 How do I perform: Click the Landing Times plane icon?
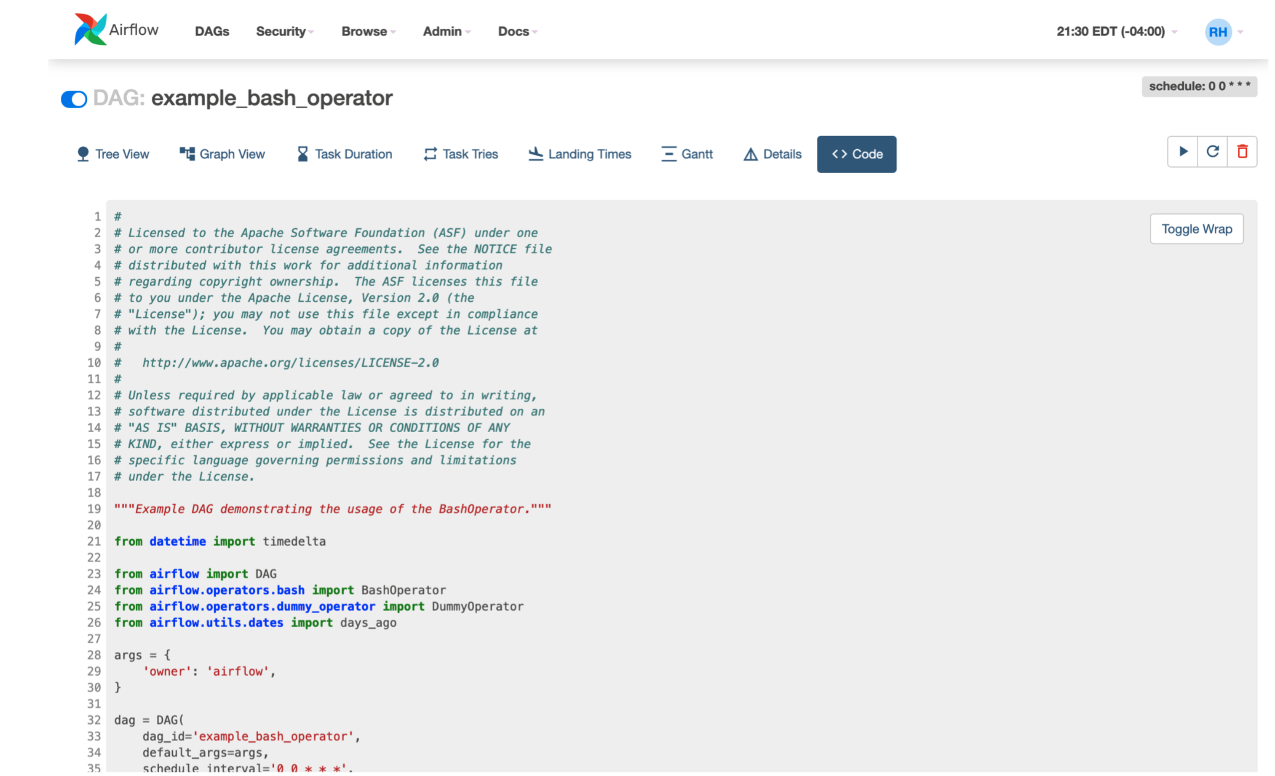pos(536,154)
